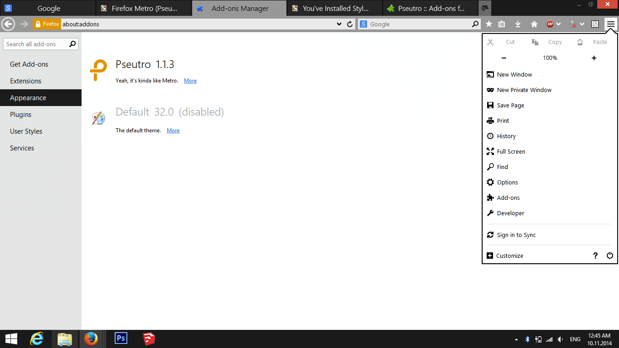Open File Explorer from taskbar
This screenshot has height=348, width=619.
65,339
